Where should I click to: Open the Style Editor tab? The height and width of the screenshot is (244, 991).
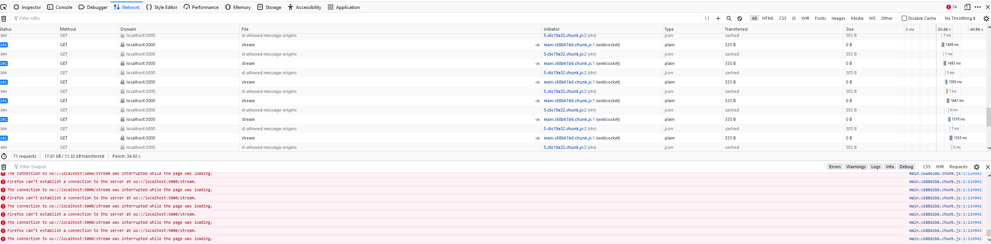pyautogui.click(x=162, y=7)
